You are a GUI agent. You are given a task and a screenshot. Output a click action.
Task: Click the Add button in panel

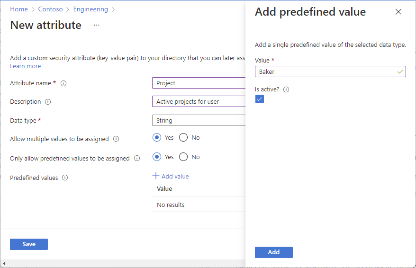pyautogui.click(x=274, y=252)
